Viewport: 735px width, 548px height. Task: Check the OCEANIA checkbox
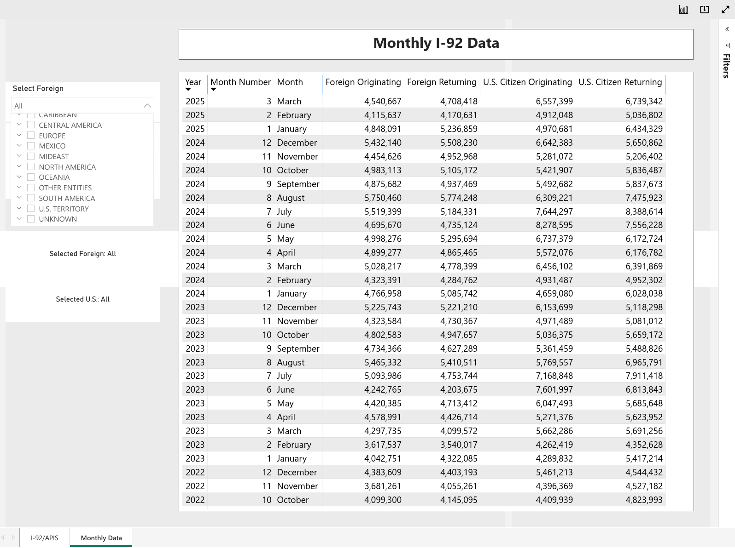[x=31, y=177]
